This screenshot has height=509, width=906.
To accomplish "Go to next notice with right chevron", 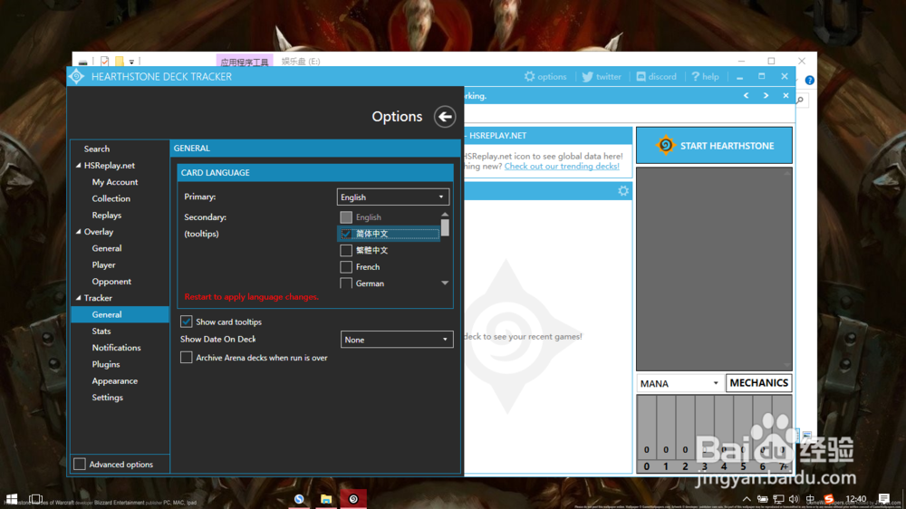I will pos(766,96).
